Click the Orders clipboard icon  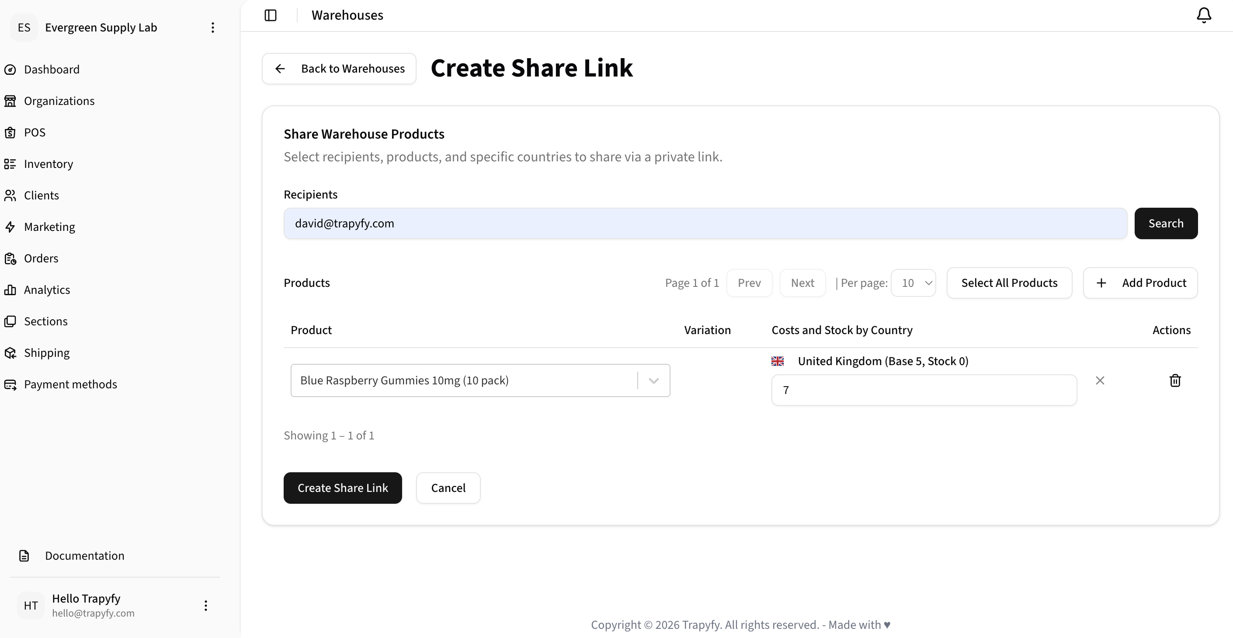click(x=10, y=258)
